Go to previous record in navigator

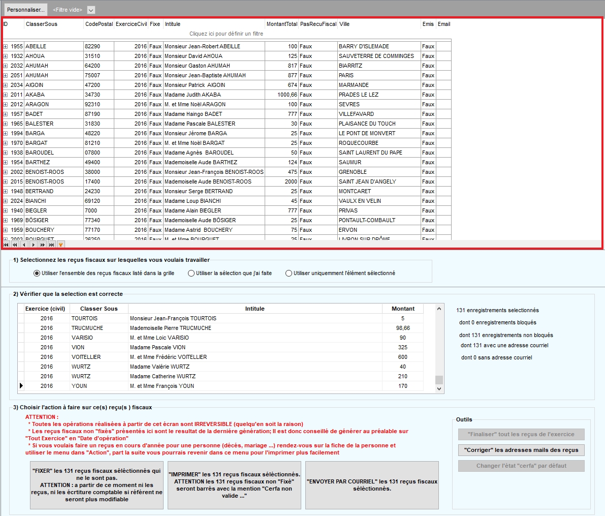coord(24,245)
